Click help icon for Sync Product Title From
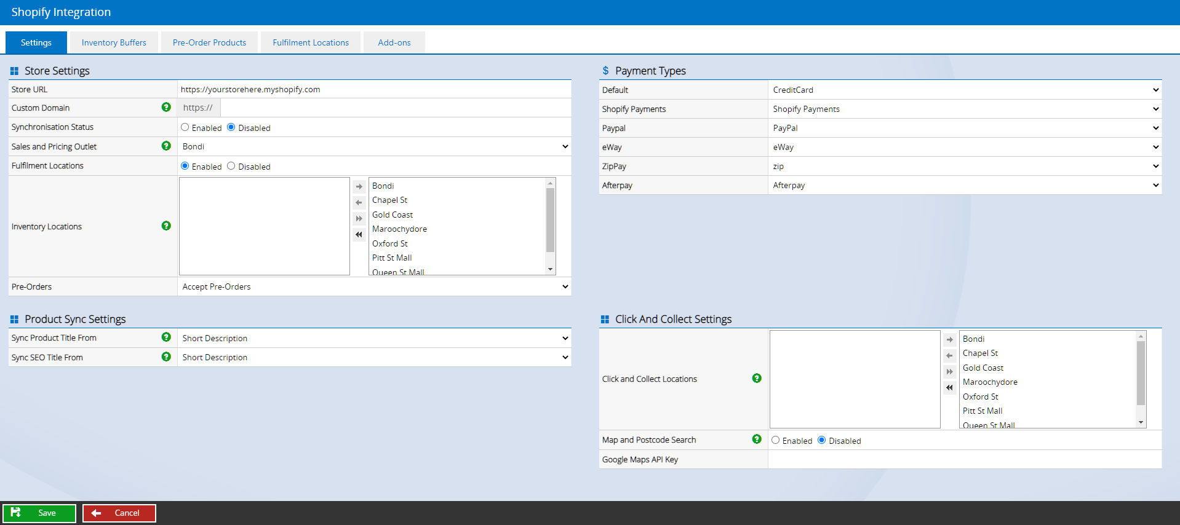The image size is (1180, 525). (166, 337)
